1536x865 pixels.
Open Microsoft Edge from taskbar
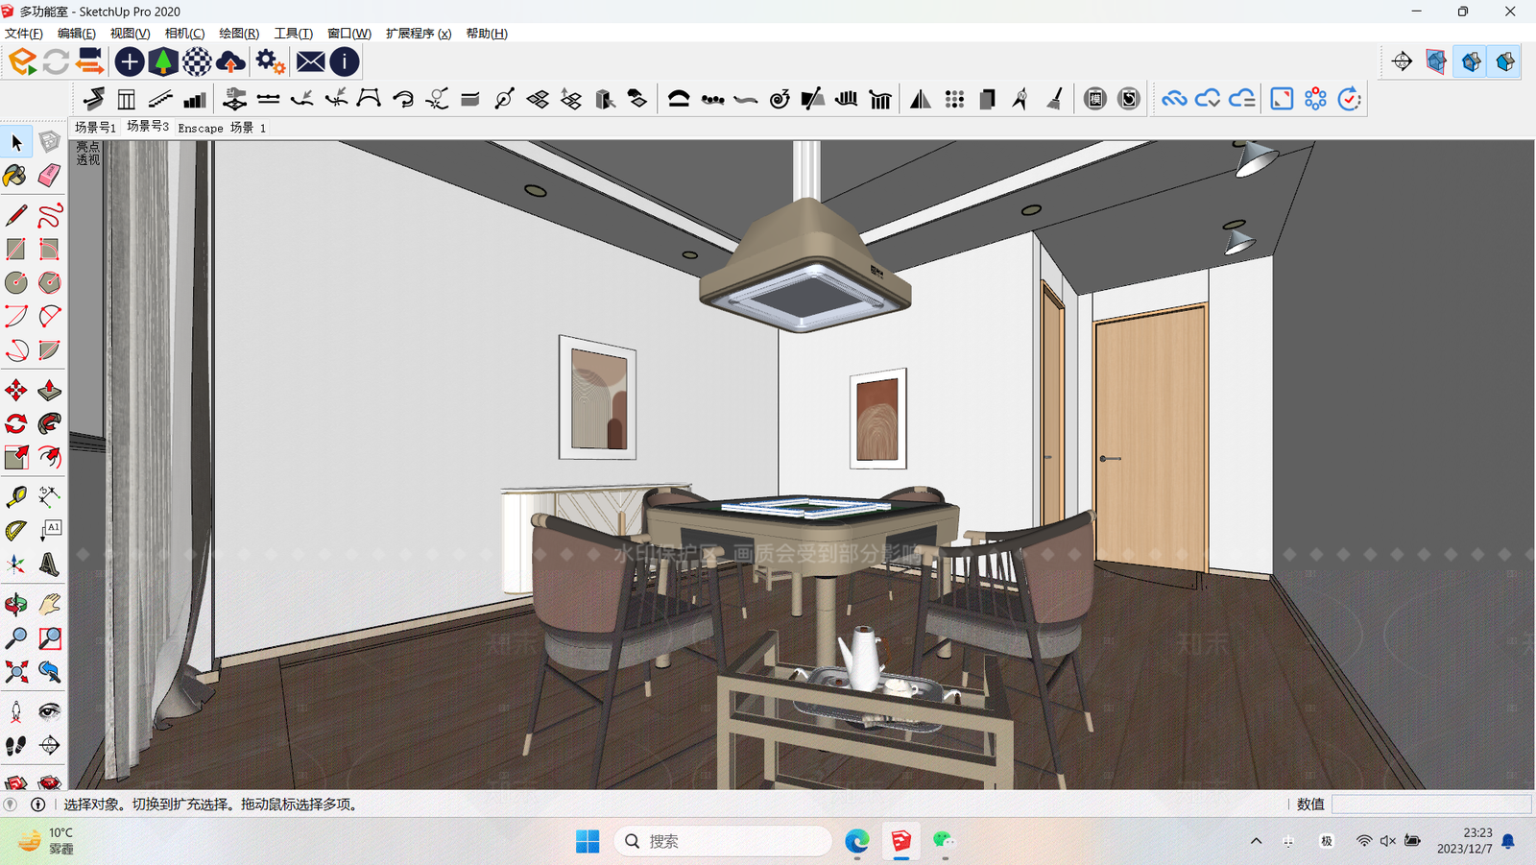[x=857, y=841]
